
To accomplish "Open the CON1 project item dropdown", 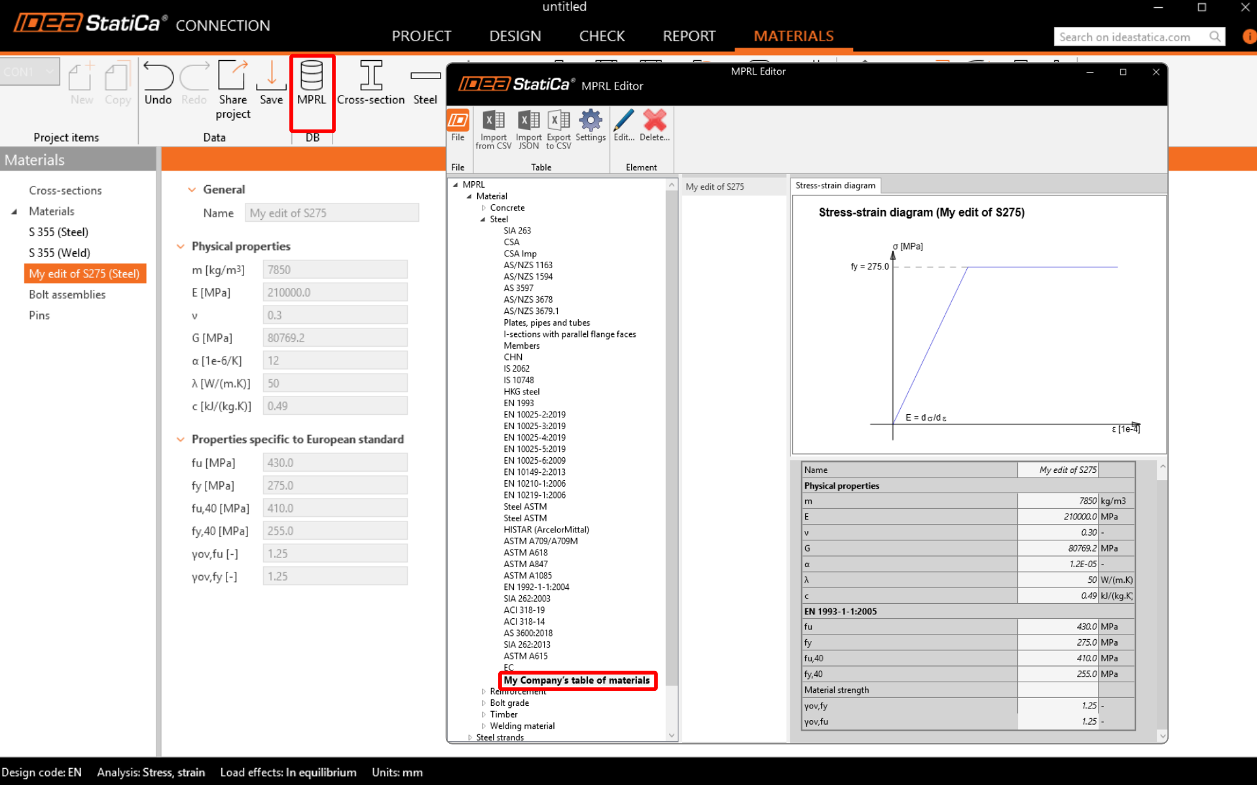I will (x=30, y=71).
